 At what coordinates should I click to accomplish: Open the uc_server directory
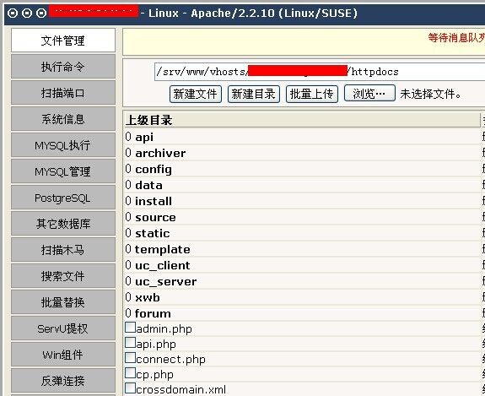pos(166,281)
